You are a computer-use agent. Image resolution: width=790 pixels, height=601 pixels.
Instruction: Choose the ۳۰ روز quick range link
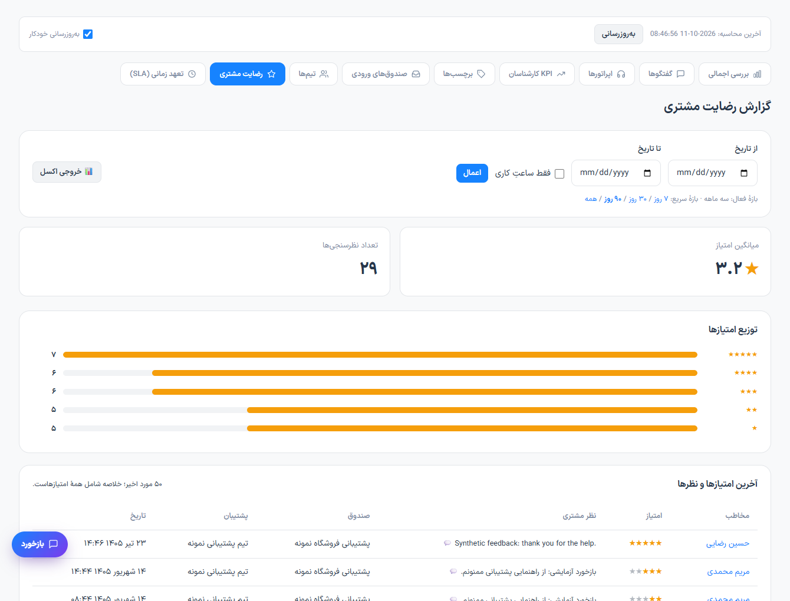(637, 199)
